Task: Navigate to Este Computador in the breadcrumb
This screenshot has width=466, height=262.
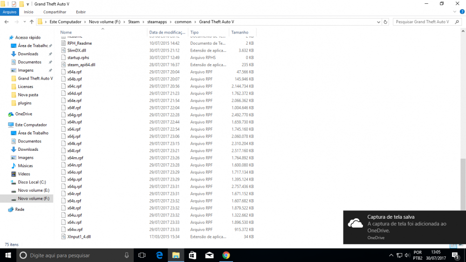Action: (65, 22)
